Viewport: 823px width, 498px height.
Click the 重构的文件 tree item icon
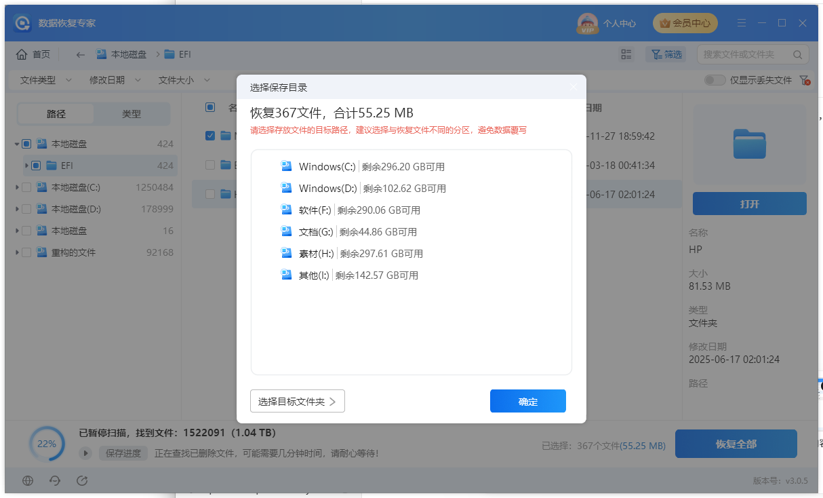pyautogui.click(x=42, y=252)
